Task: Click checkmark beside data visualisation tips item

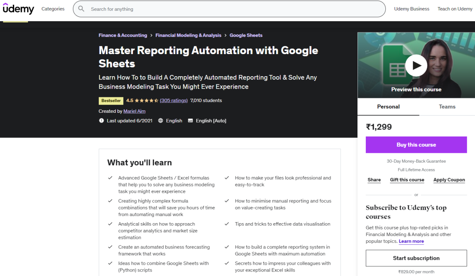Action: (227, 224)
